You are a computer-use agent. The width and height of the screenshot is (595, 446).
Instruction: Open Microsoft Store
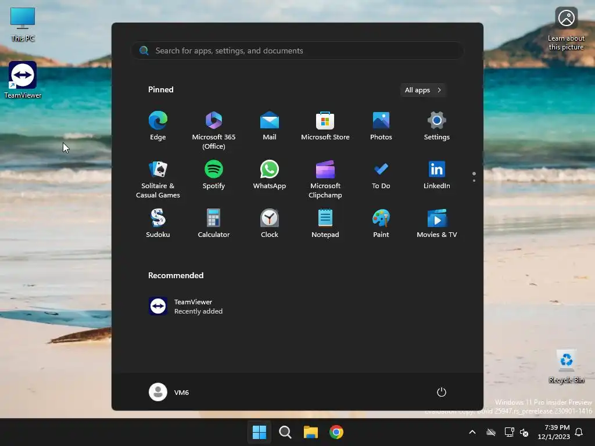(325, 126)
